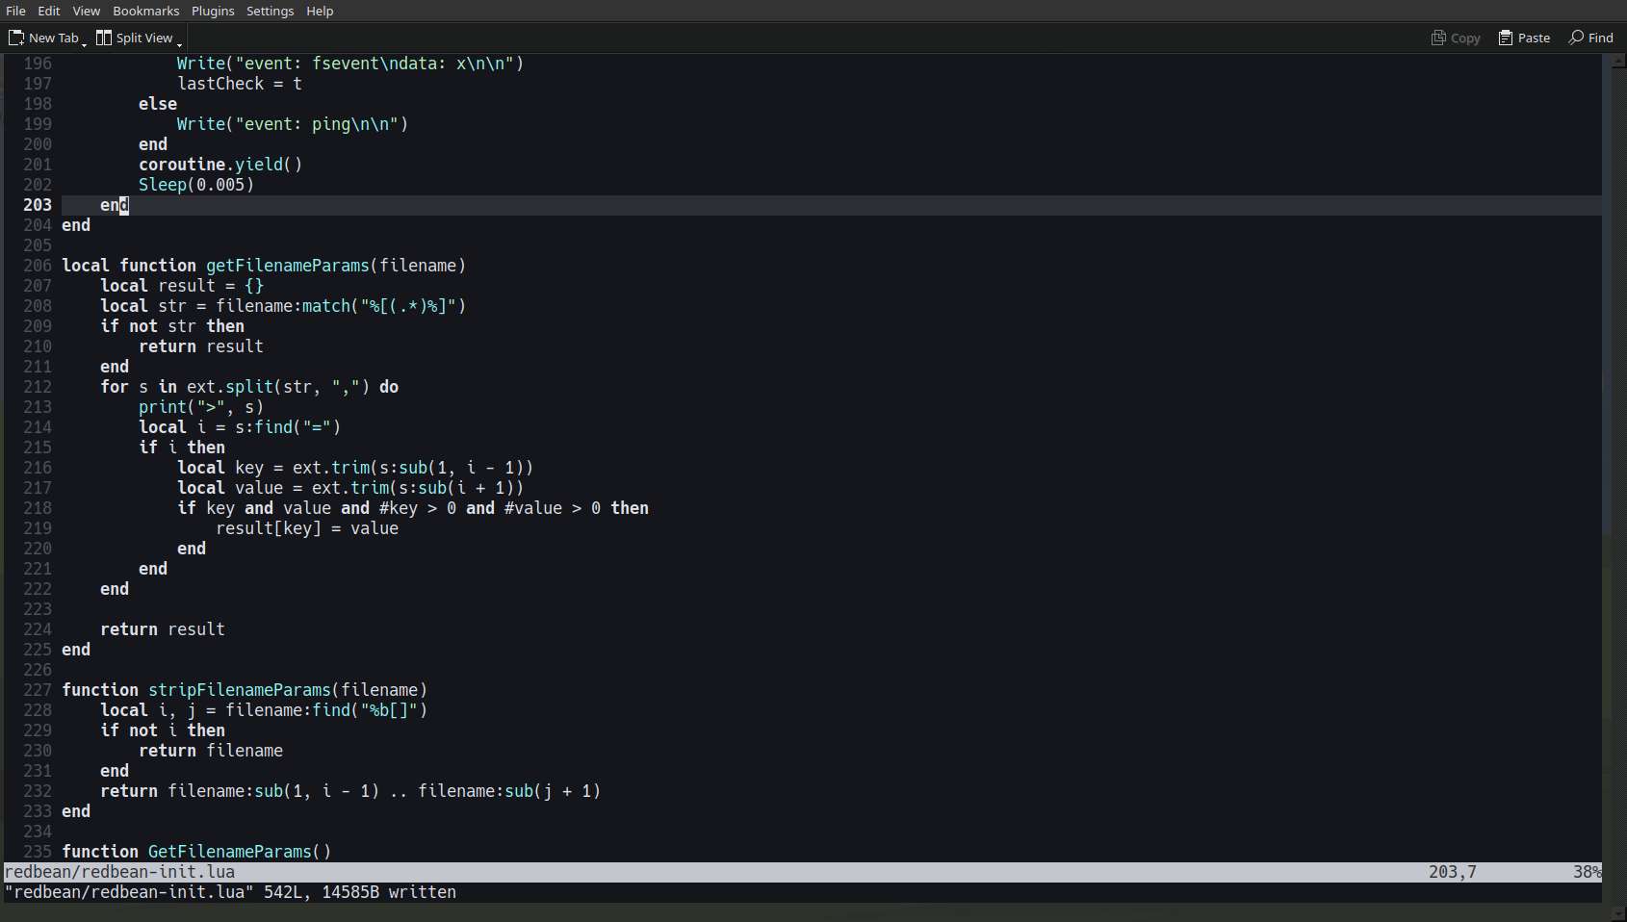Click 'if i then' on line 215
The width and height of the screenshot is (1627, 922).
coord(182,448)
